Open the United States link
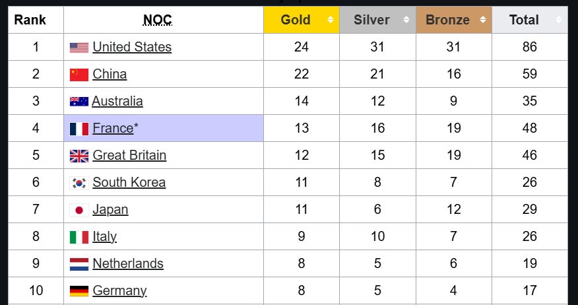 pyautogui.click(x=132, y=47)
